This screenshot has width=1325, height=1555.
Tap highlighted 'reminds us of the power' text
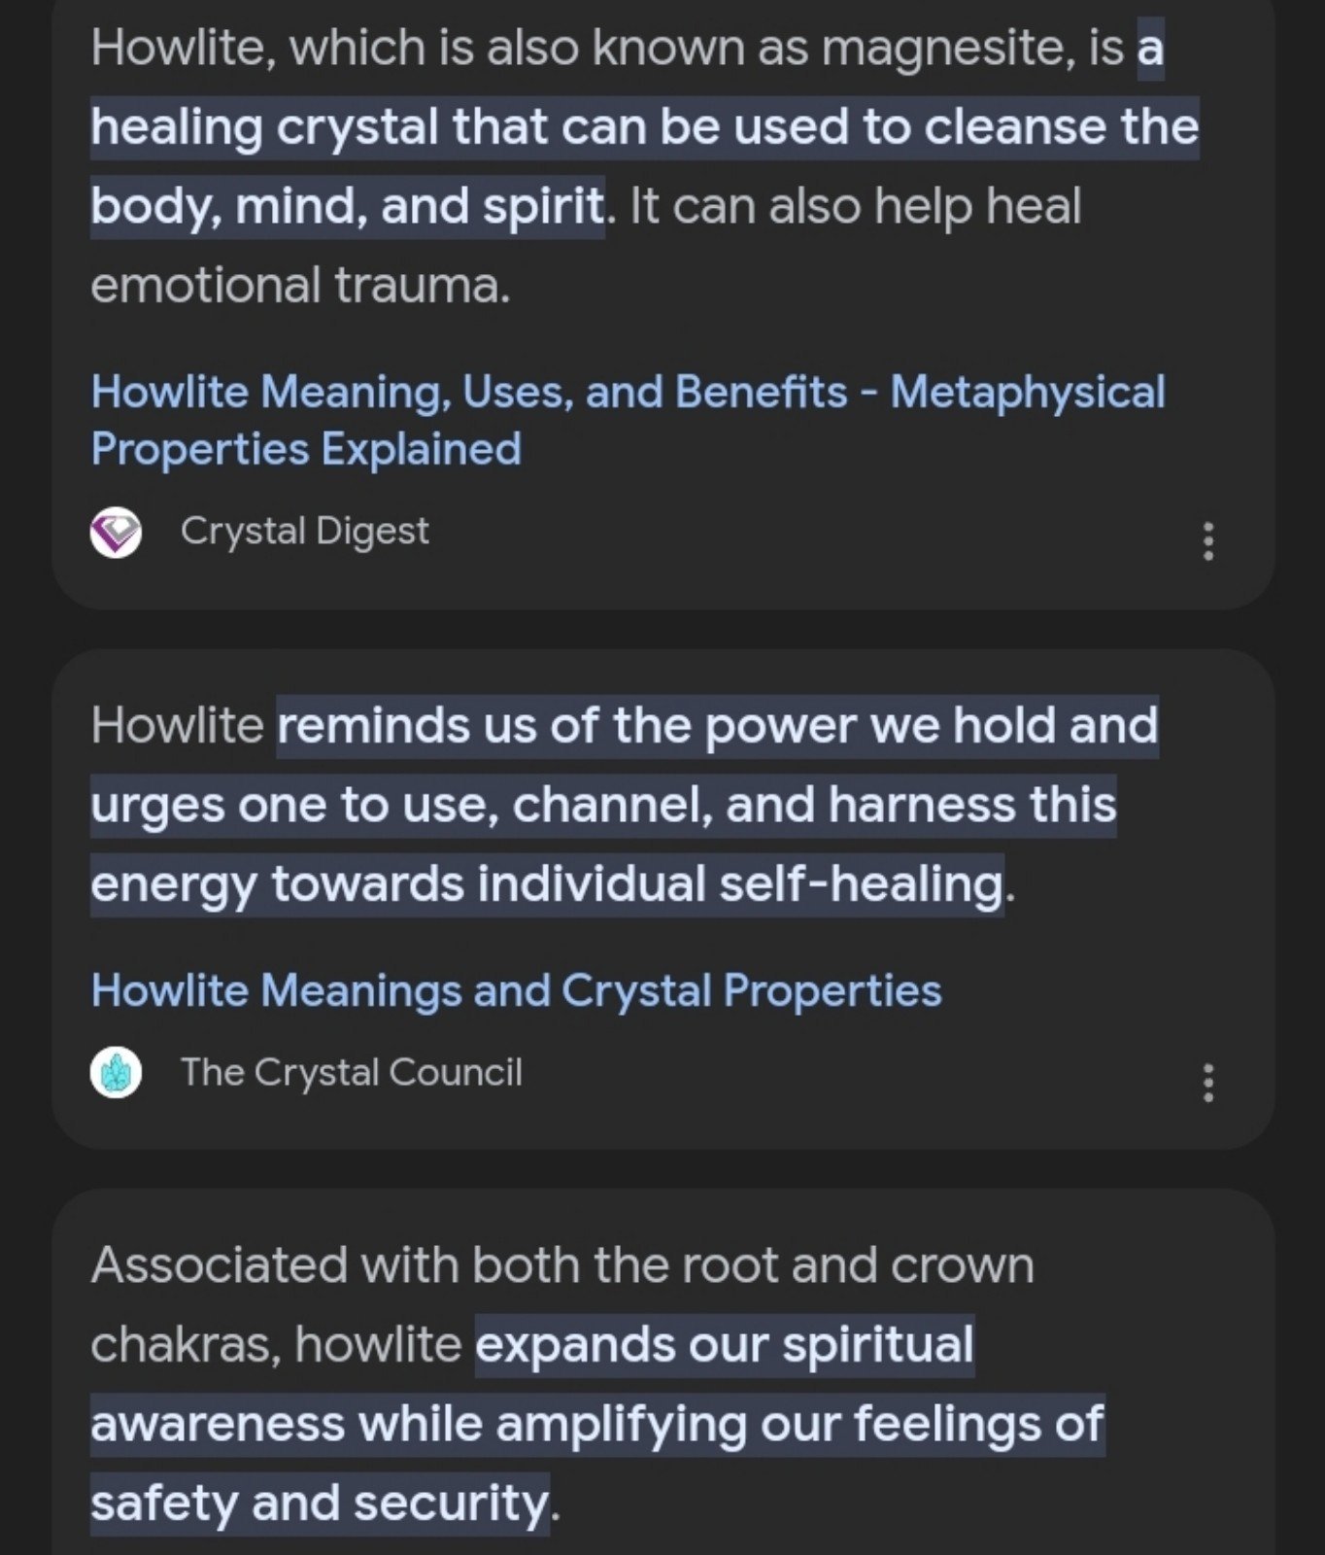pos(718,726)
